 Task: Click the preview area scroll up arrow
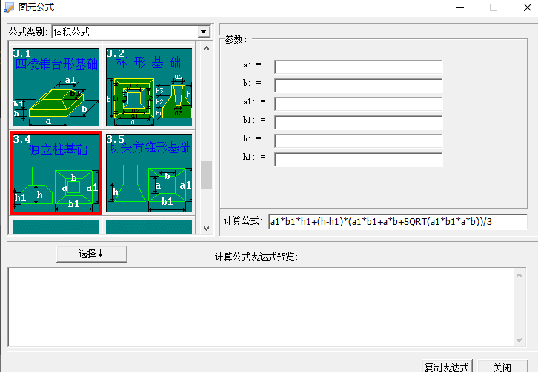click(x=519, y=275)
